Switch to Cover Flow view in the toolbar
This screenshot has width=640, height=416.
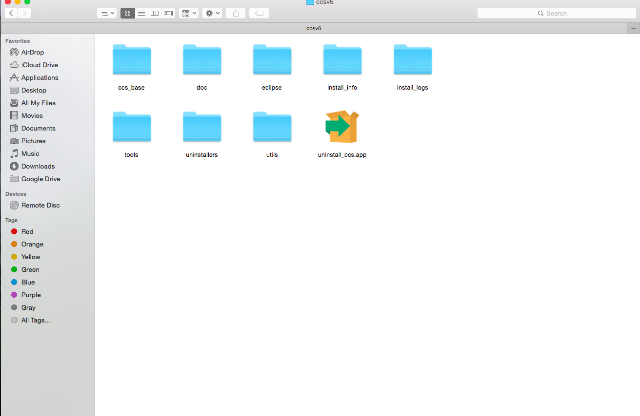click(168, 13)
